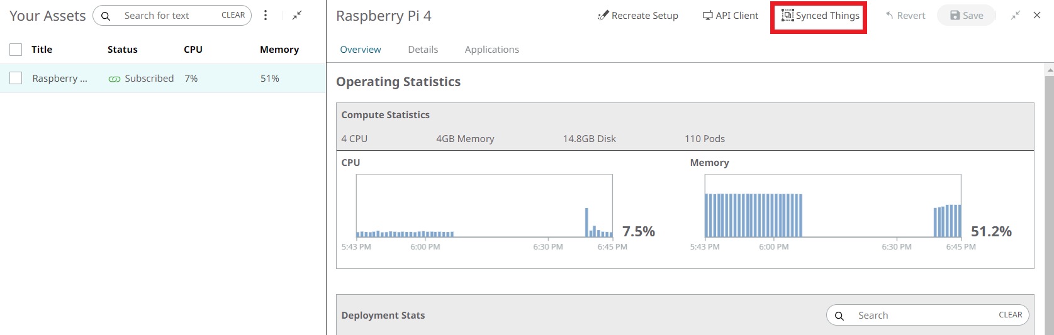The height and width of the screenshot is (335, 1054).
Task: Click the Deployment Stats search magnifier
Action: 839,316
